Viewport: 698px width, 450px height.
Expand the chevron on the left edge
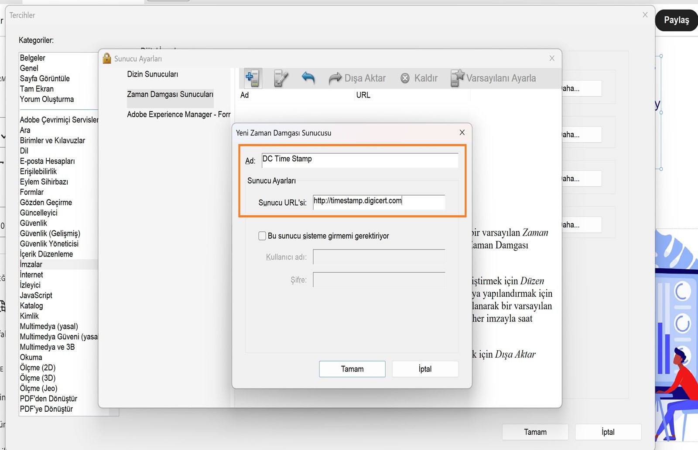click(x=3, y=136)
